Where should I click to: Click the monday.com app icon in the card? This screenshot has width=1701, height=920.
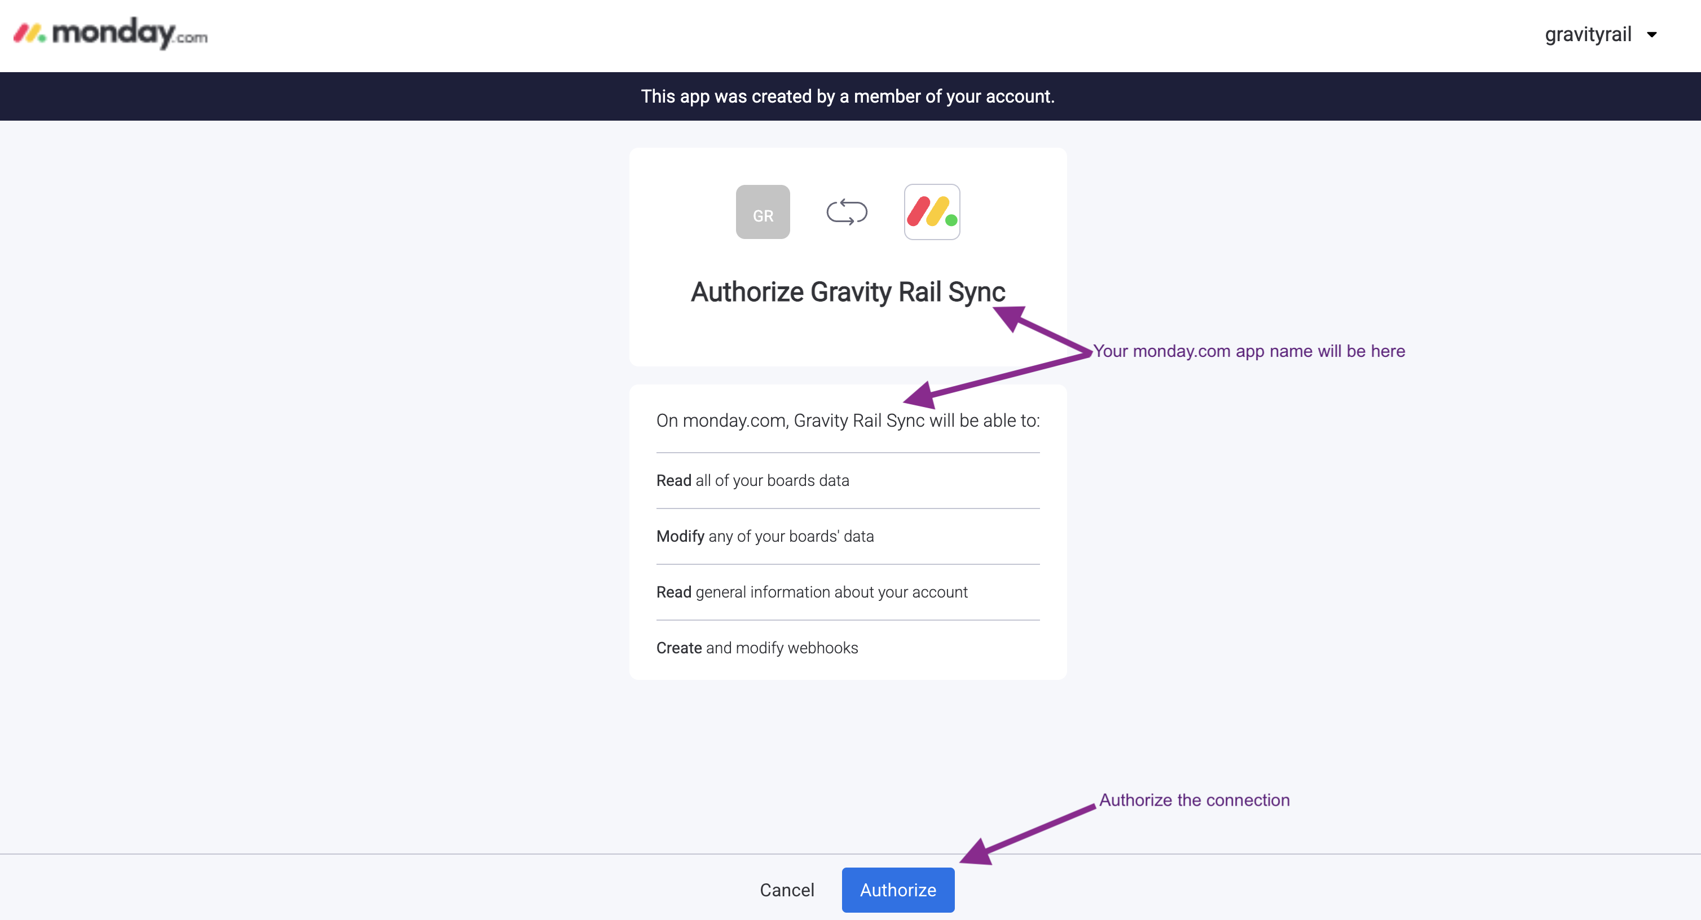coord(931,212)
